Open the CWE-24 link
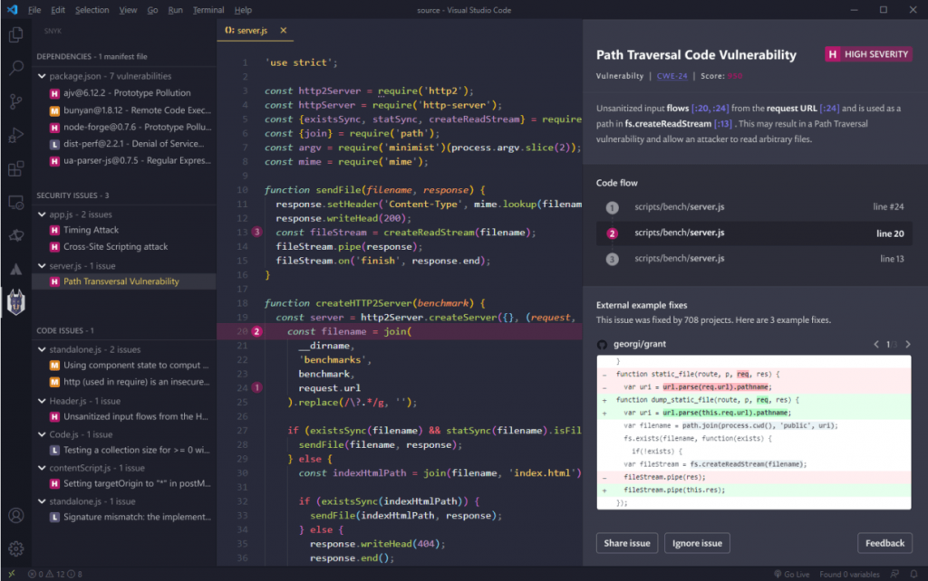 [x=672, y=76]
